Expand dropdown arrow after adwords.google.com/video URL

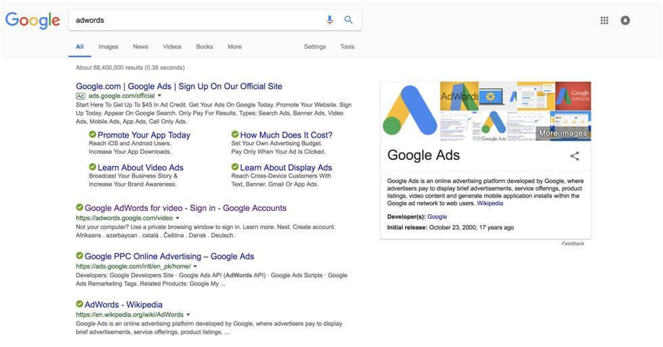177,218
